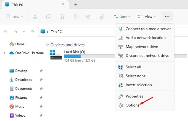Select Disconnect network drive
This screenshot has width=188, height=121.
point(145,56)
